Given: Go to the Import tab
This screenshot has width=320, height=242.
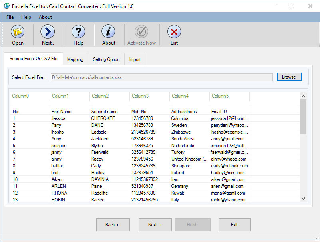Looking at the screenshot, I should 135,59.
